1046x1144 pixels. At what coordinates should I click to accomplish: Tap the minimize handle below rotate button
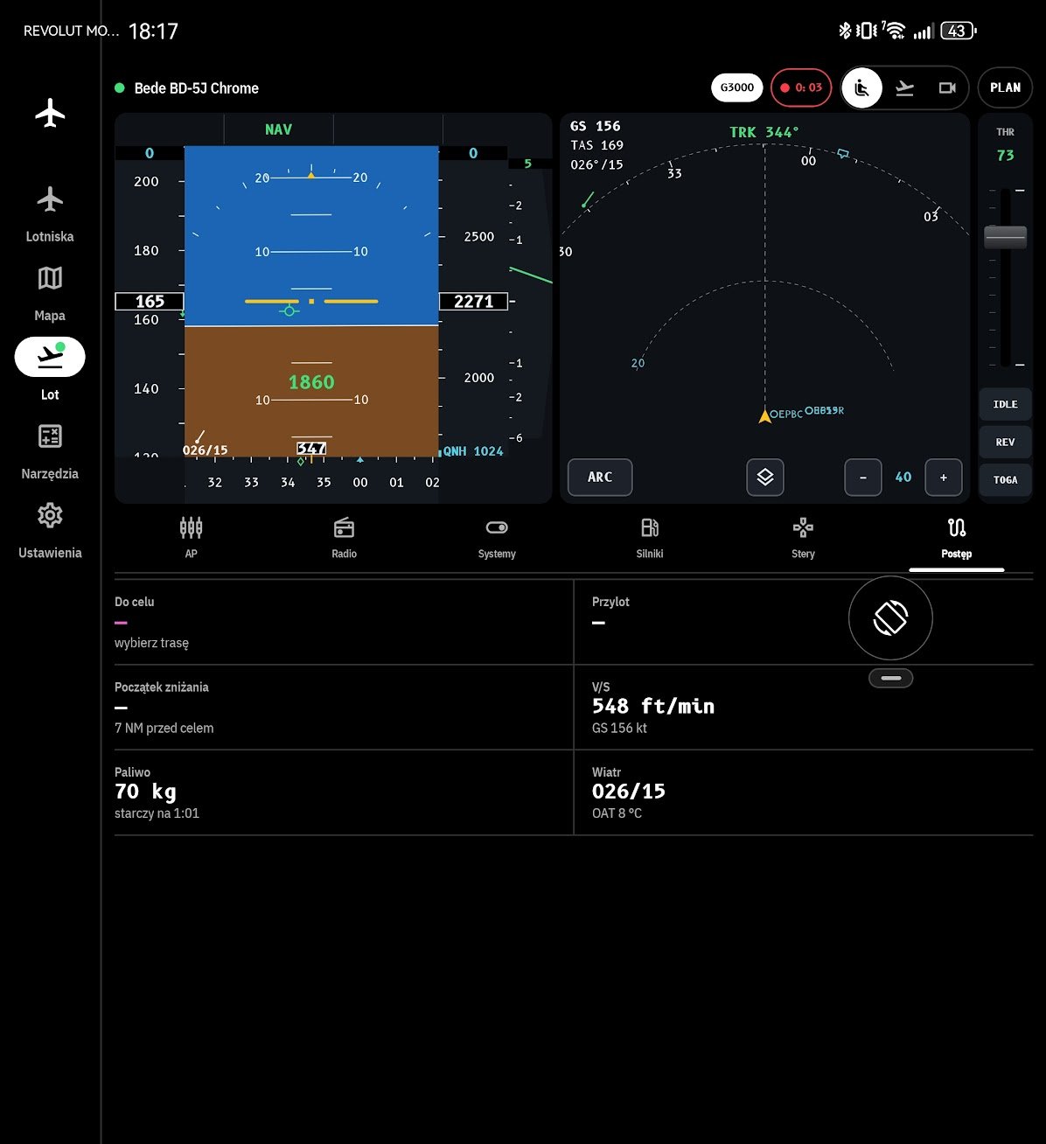[x=891, y=678]
